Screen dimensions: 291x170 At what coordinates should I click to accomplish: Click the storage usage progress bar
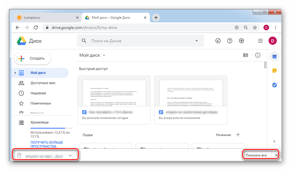(x=48, y=128)
